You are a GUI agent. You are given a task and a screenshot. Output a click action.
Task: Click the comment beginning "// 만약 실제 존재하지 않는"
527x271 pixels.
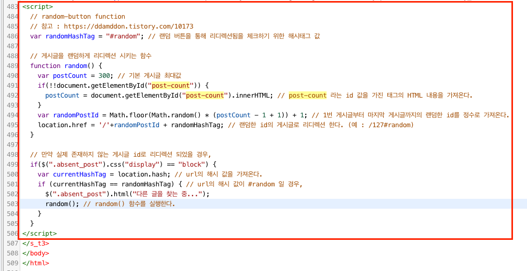[x=120, y=155]
